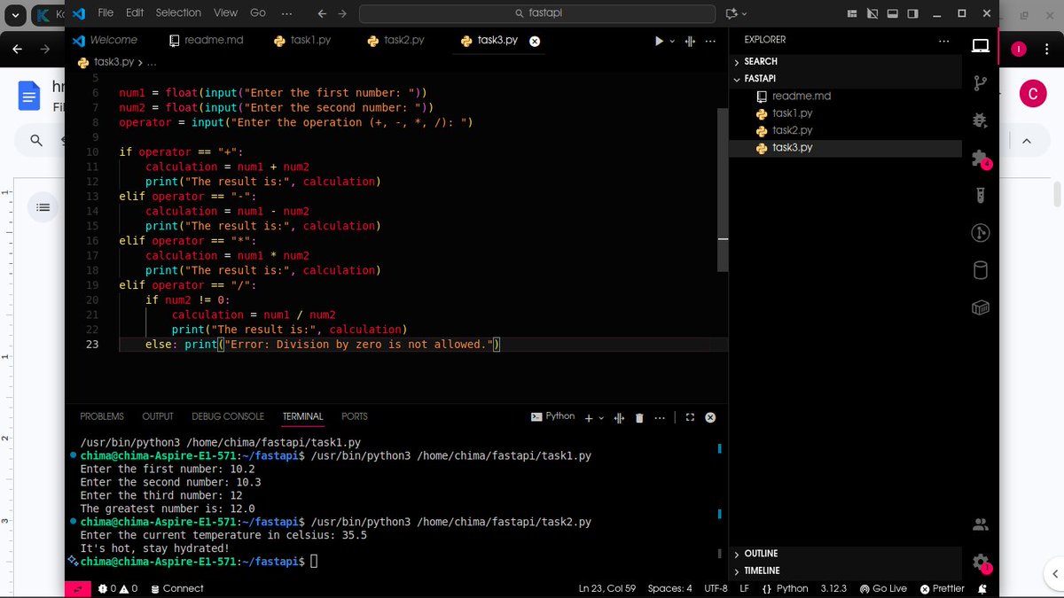Switch to the Welcome tab

click(106, 41)
